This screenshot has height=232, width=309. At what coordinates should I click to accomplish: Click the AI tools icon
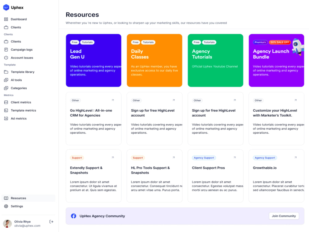(6, 80)
